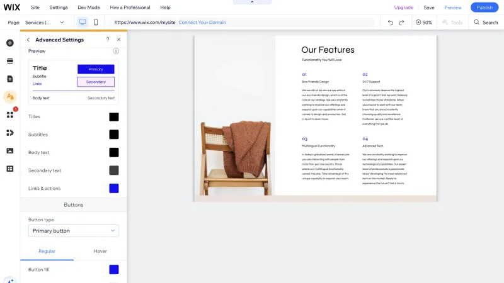Open the My Business puzzle icon
This screenshot has width=504, height=283.
(10, 133)
